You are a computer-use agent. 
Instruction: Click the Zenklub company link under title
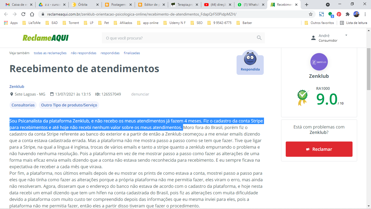pyautogui.click(x=17, y=87)
